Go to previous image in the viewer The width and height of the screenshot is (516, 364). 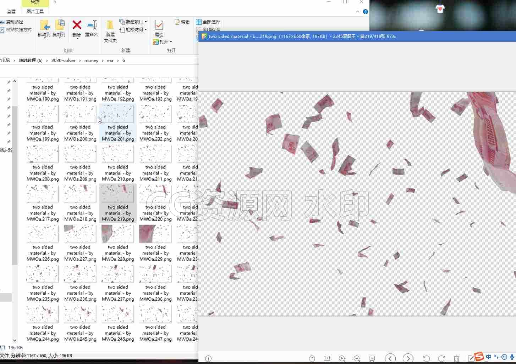point(390,358)
